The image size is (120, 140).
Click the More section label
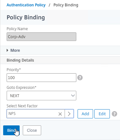[x=15, y=50]
